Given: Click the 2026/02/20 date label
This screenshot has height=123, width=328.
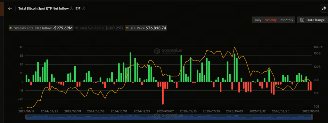Looking at the screenshot, I should (281, 111).
